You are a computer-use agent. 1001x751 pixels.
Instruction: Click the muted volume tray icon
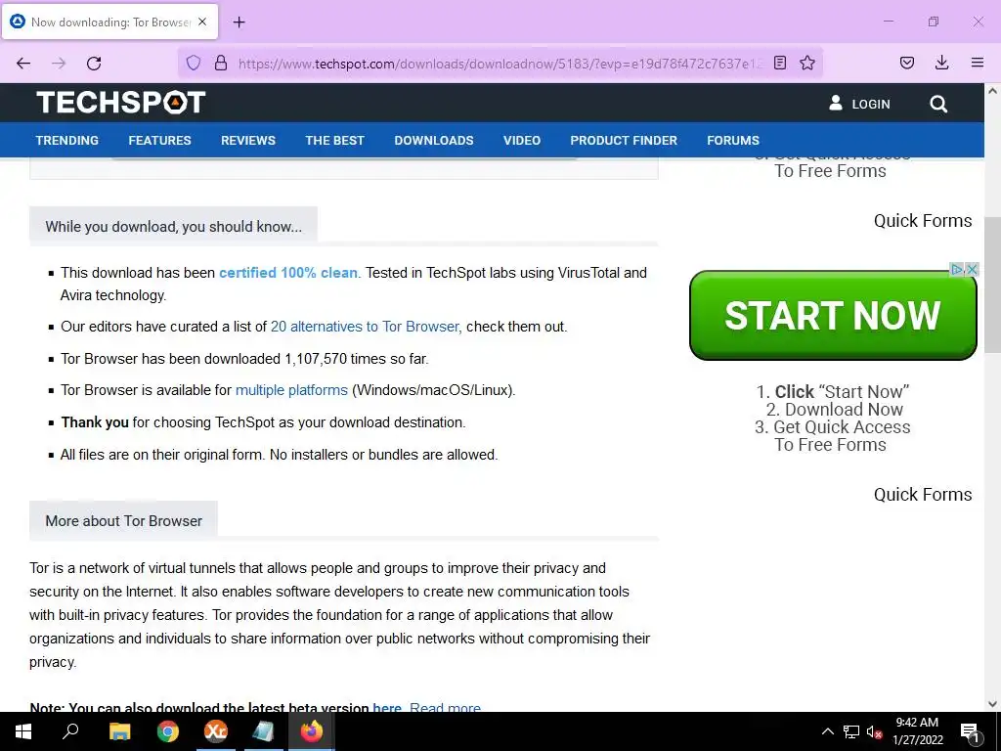click(x=874, y=731)
